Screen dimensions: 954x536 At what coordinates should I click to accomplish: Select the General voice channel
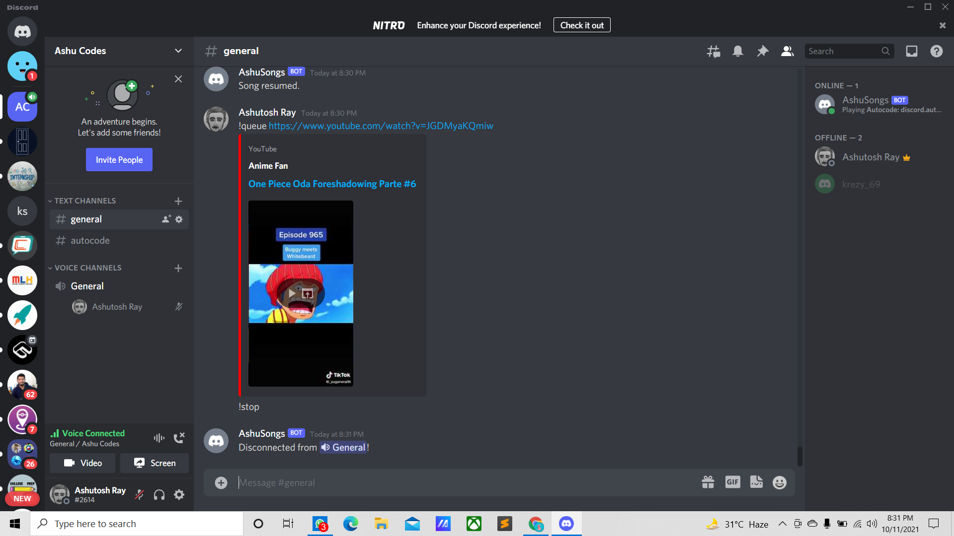[87, 286]
